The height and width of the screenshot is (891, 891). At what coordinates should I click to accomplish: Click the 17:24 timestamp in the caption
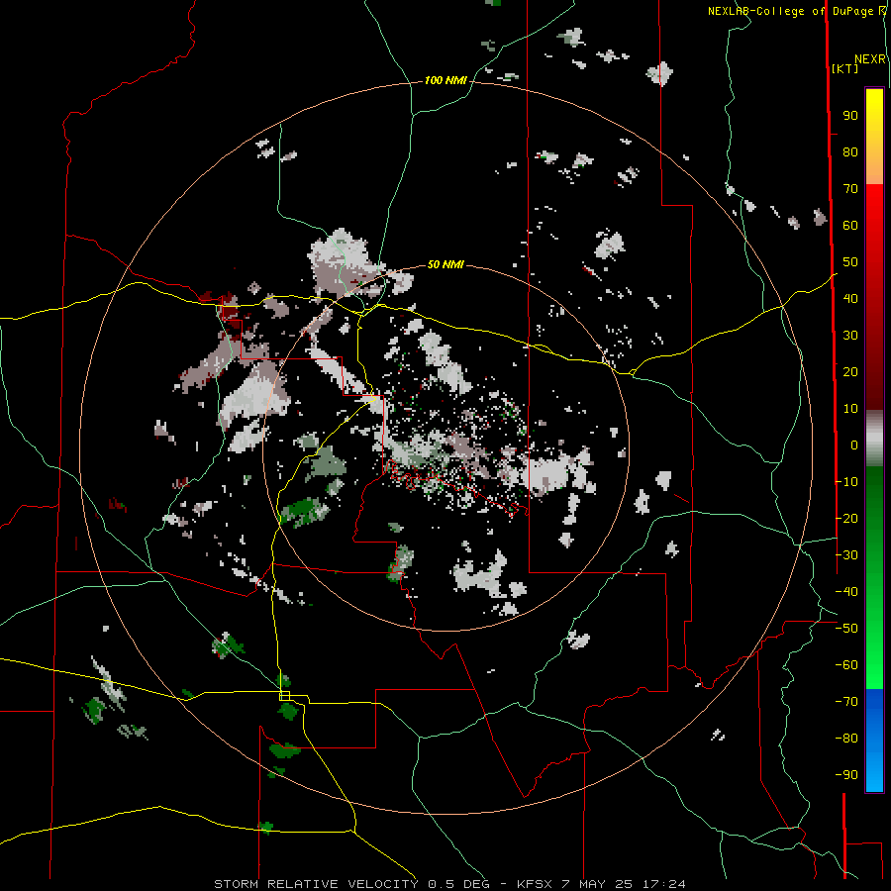pyautogui.click(x=663, y=884)
